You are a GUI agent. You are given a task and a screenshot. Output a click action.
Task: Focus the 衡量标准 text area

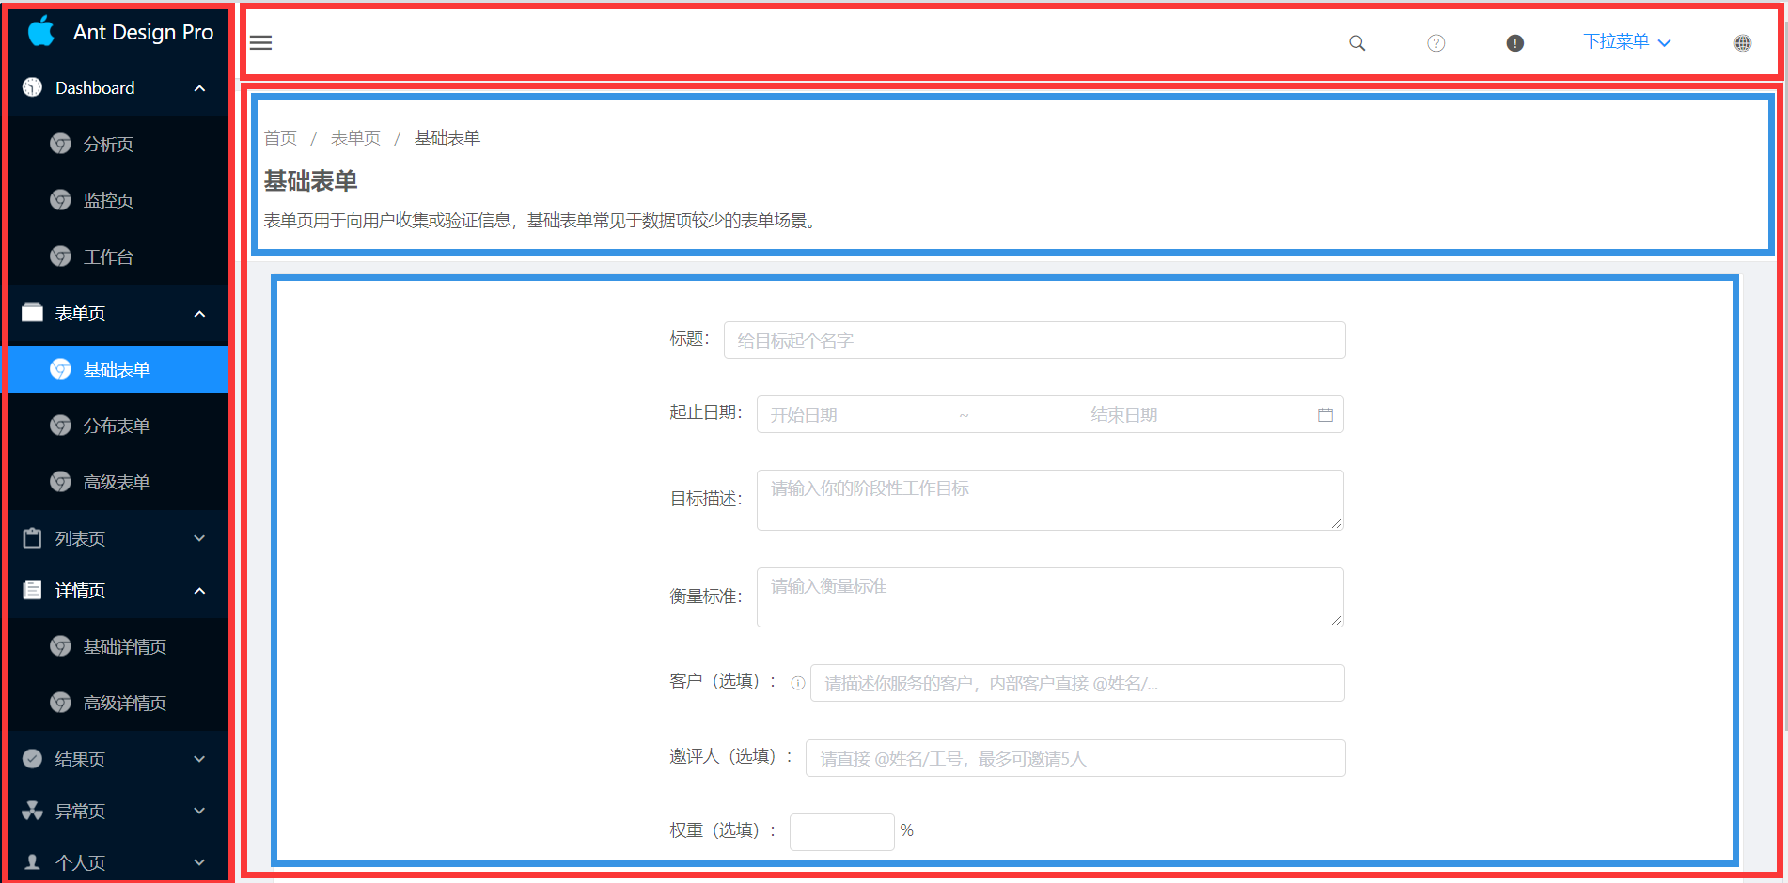pos(1050,596)
